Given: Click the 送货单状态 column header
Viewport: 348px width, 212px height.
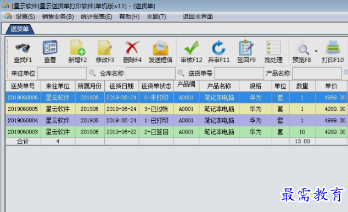Looking at the screenshot, I should coord(156,86).
